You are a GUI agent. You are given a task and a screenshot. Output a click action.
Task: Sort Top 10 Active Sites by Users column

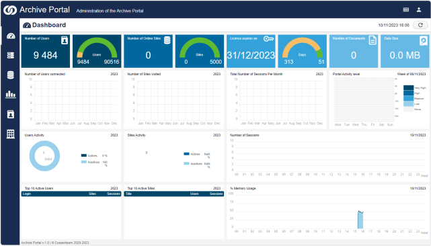194,194
